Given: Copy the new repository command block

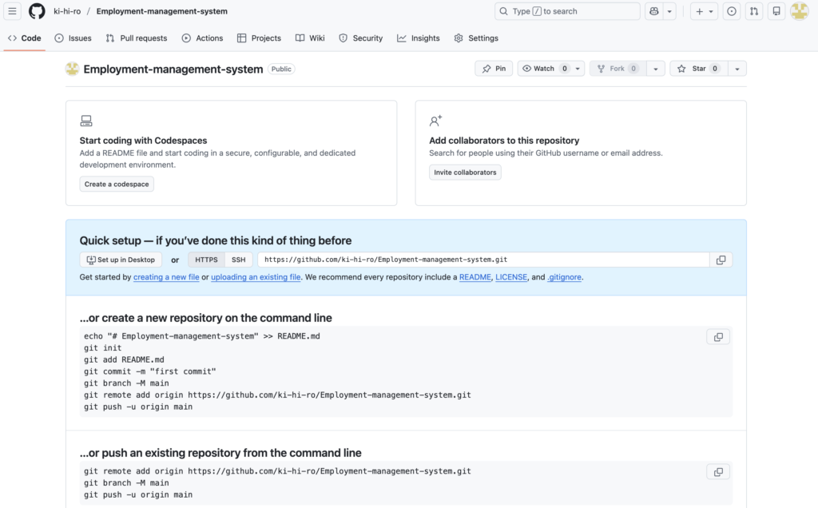Looking at the screenshot, I should point(718,337).
